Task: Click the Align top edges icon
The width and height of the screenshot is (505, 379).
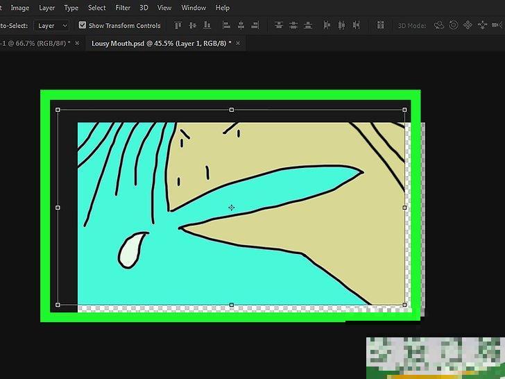Action: point(178,26)
